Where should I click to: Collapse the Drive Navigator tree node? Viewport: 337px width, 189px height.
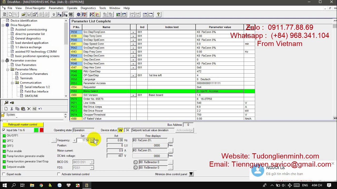tap(3, 25)
